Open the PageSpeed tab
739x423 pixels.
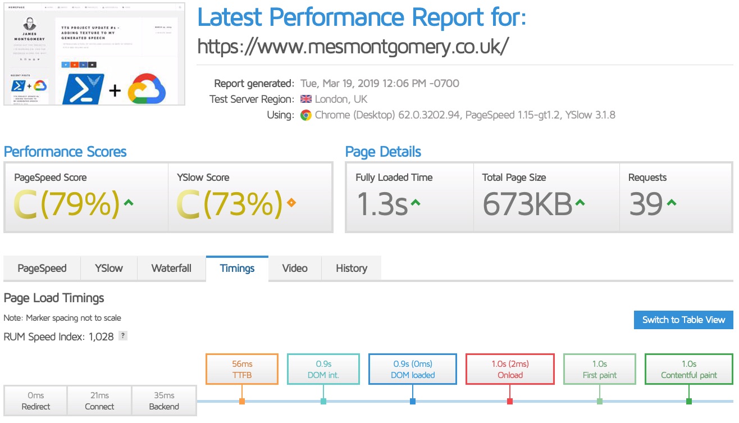click(x=42, y=268)
